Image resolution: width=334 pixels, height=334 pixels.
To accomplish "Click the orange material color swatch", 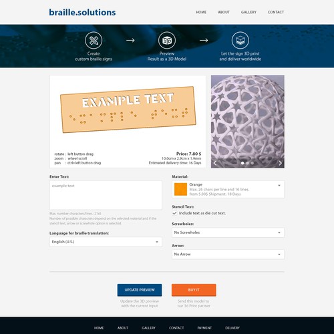I will point(180,189).
